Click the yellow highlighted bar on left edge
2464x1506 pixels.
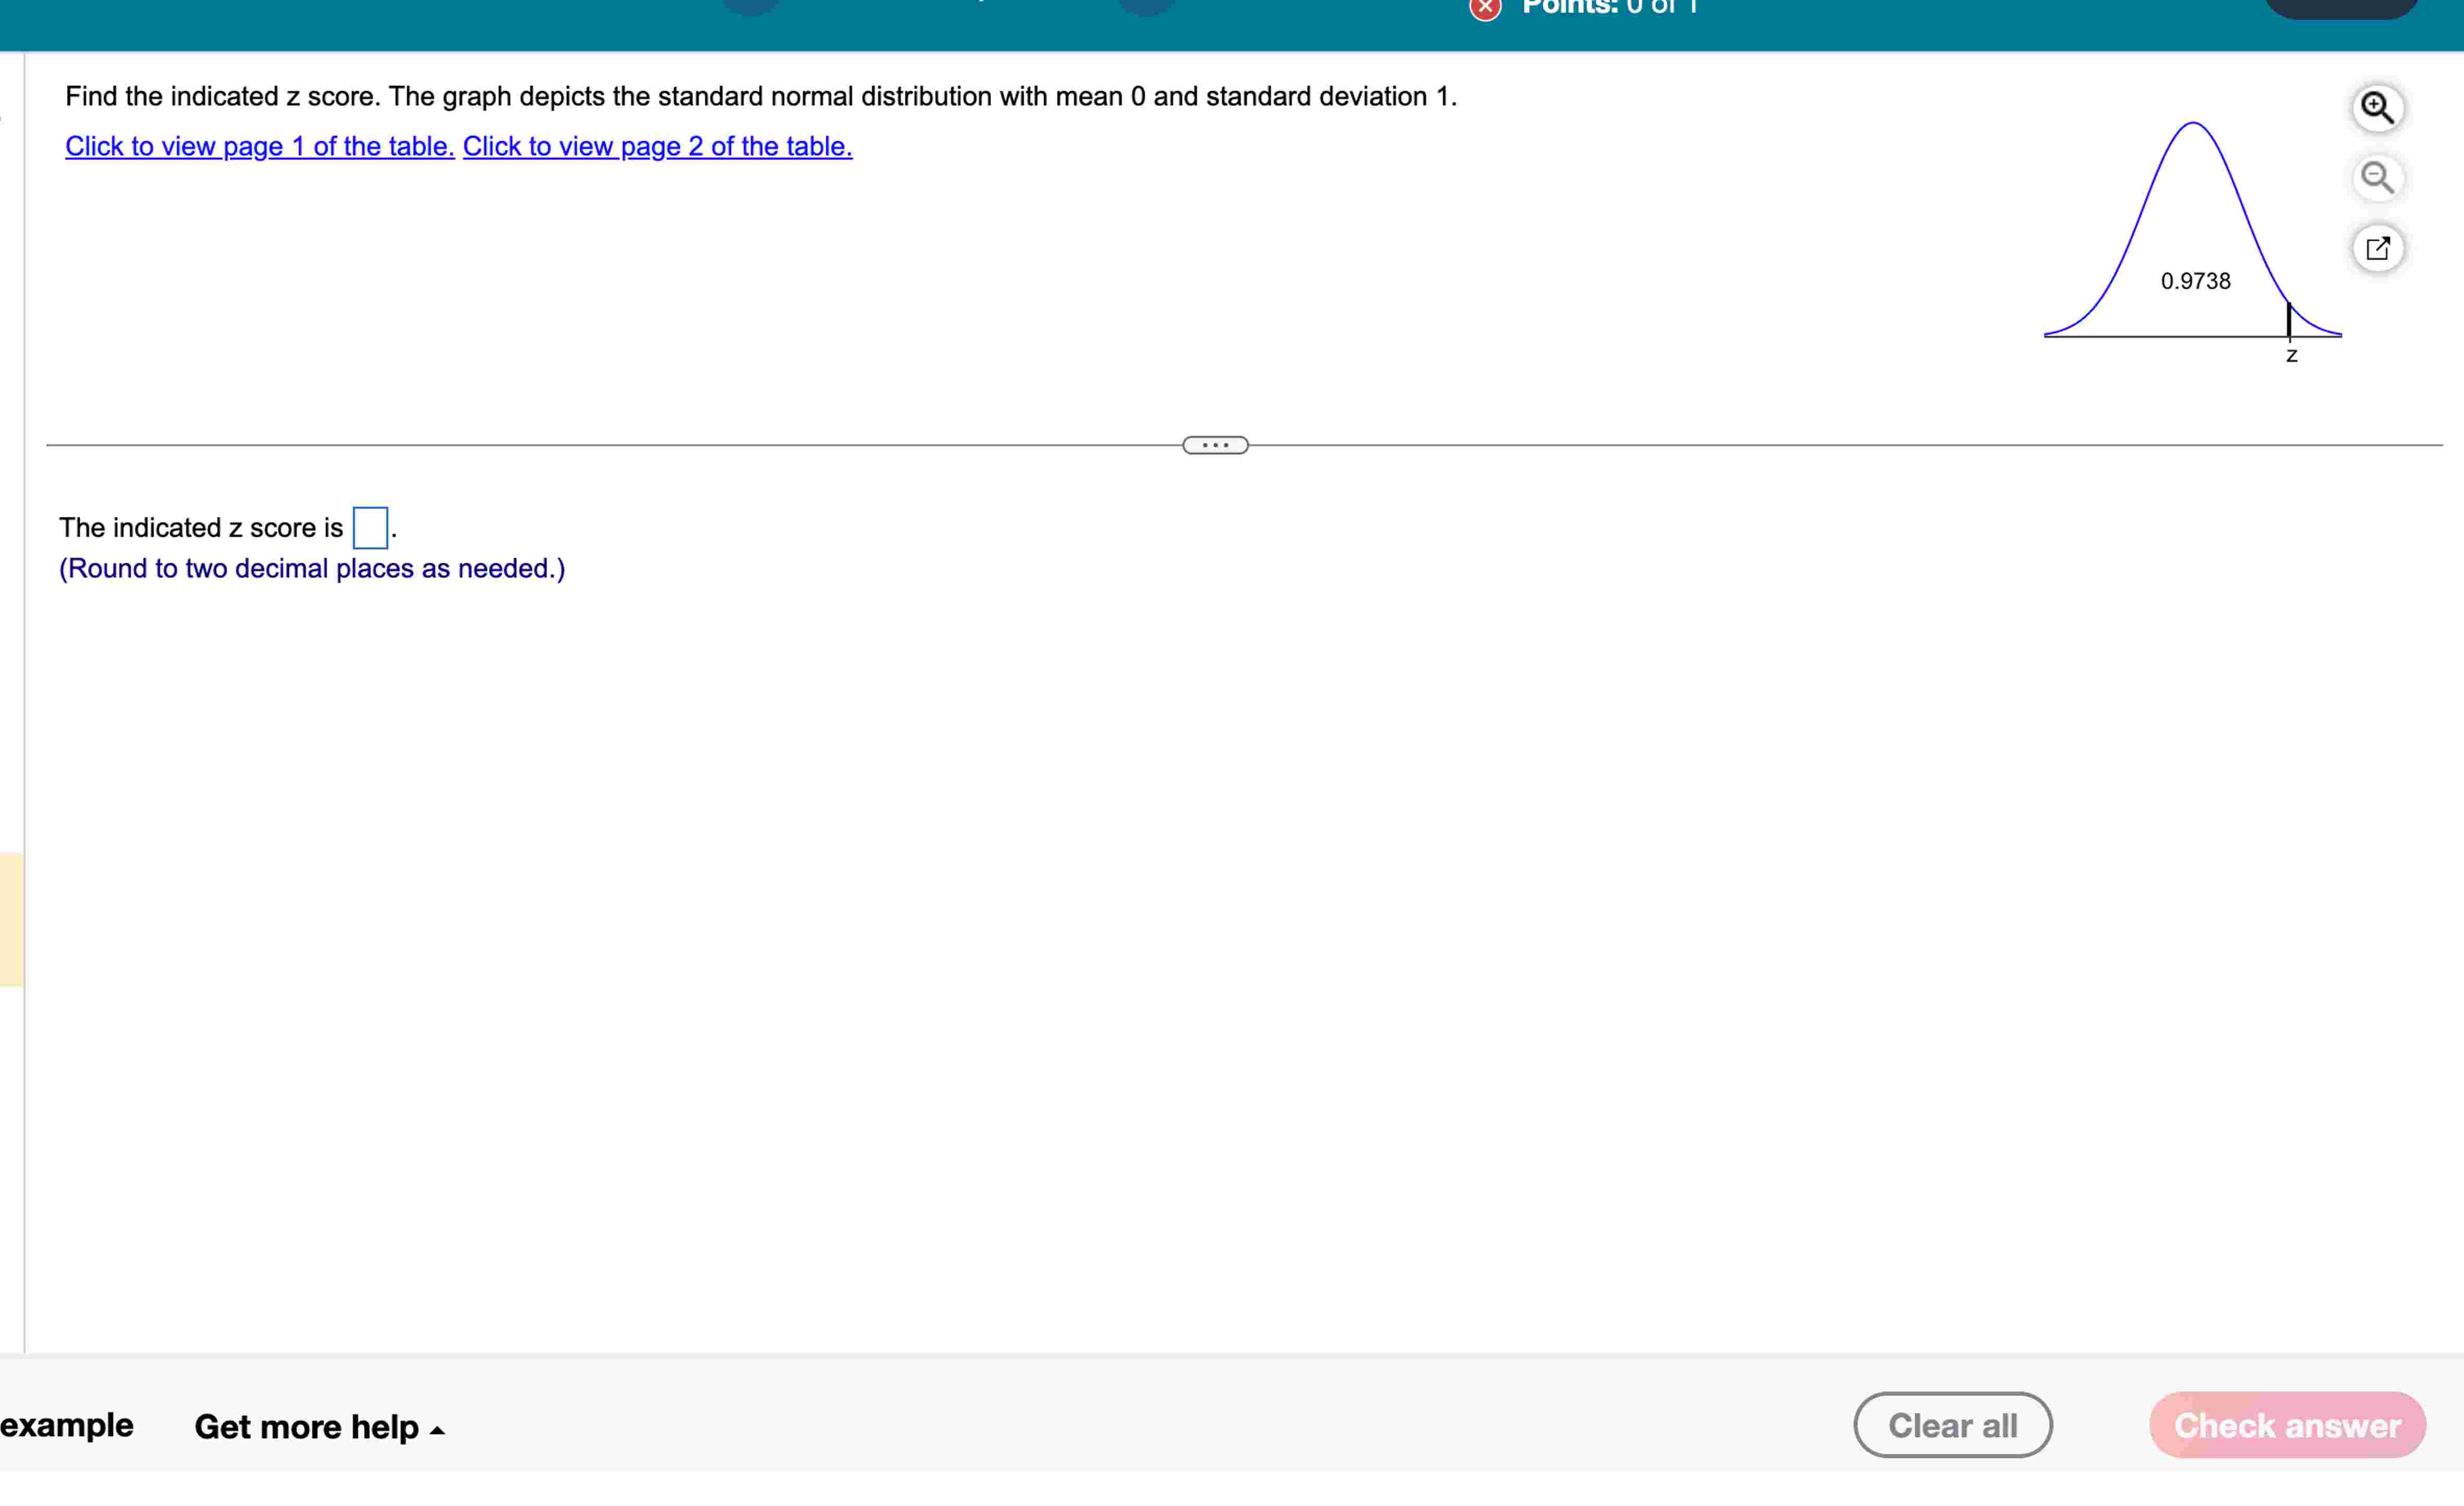point(11,920)
